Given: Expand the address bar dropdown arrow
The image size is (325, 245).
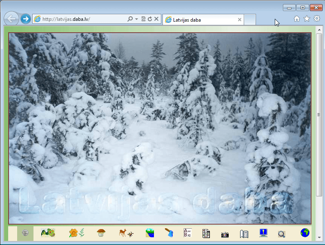Looking at the screenshot, I should pyautogui.click(x=137, y=19).
